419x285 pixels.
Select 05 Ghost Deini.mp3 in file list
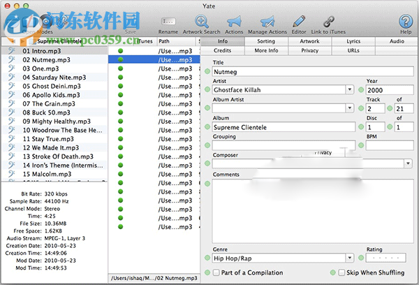pyautogui.click(x=54, y=86)
